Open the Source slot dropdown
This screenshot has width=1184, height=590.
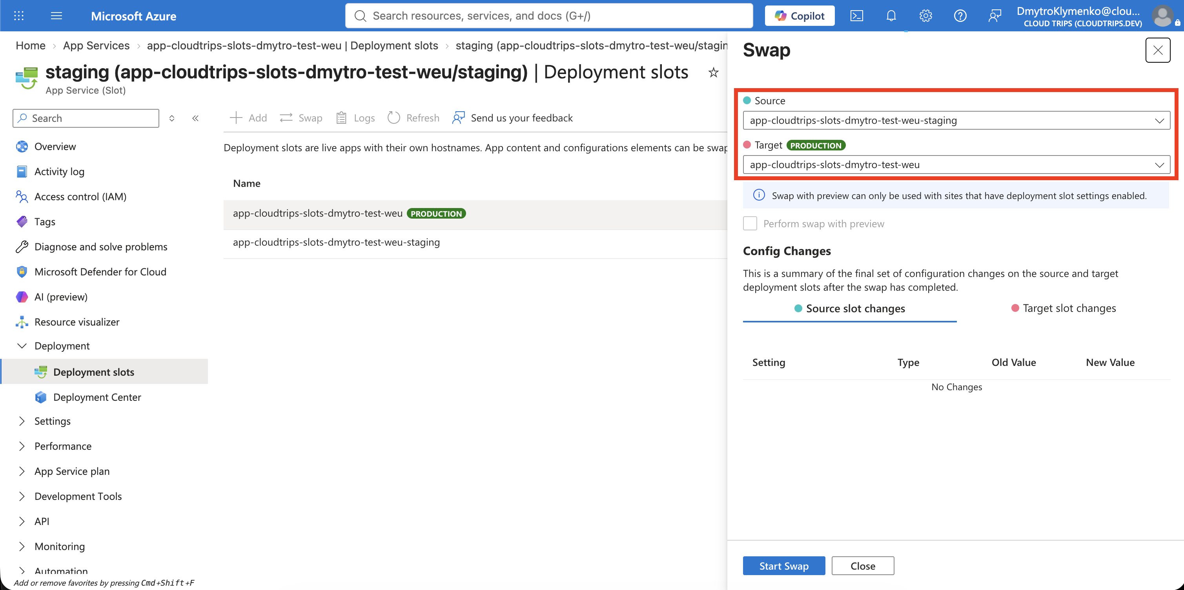click(956, 120)
